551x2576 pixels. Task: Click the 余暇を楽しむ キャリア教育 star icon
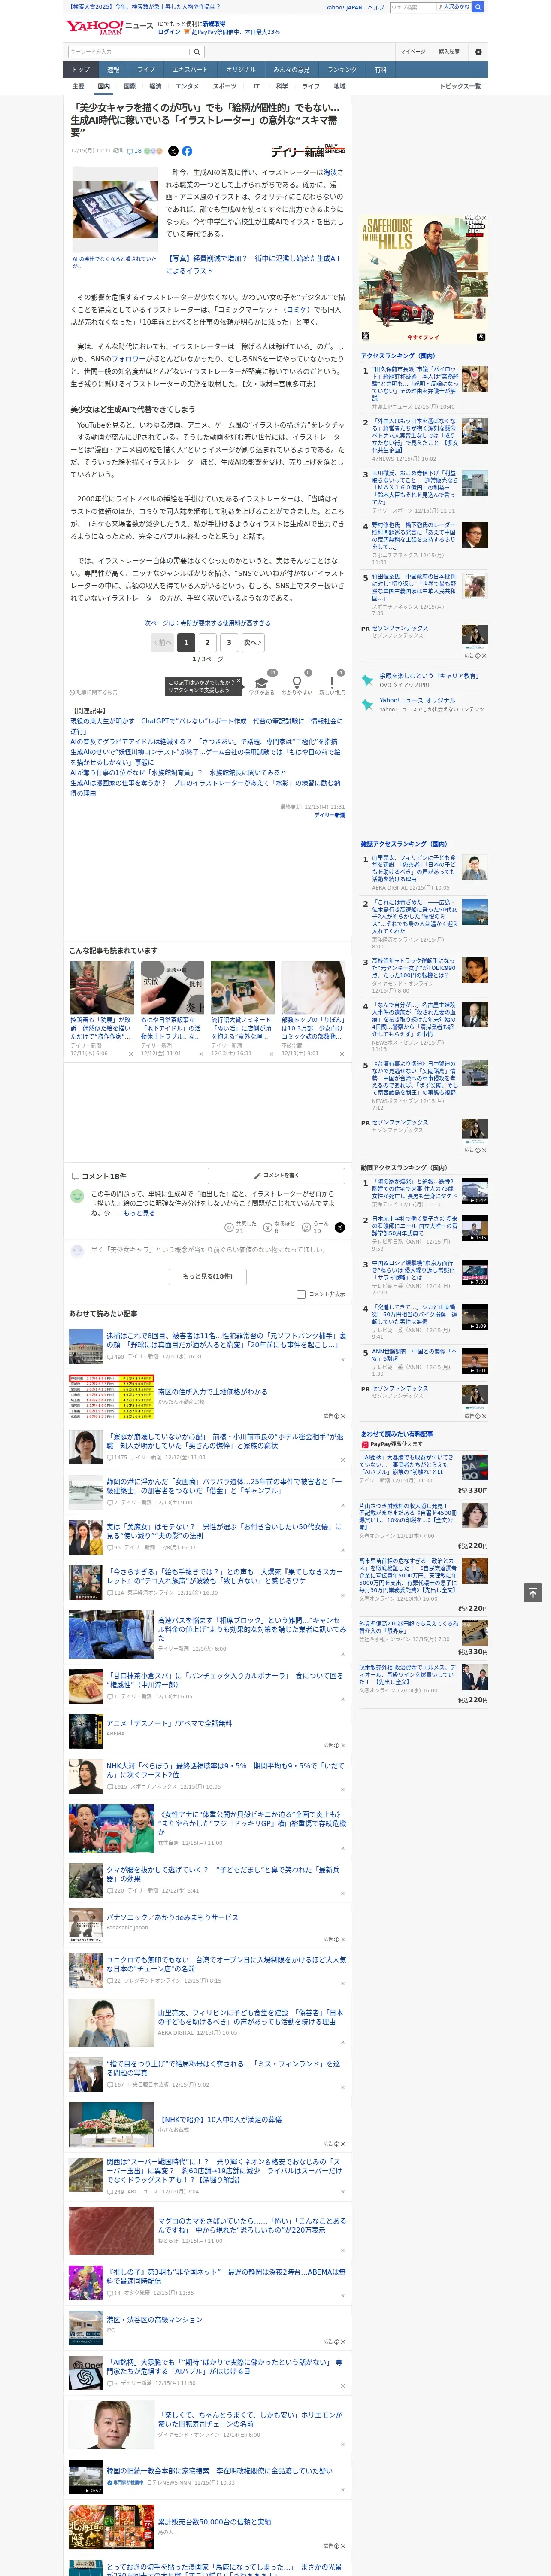click(367, 680)
